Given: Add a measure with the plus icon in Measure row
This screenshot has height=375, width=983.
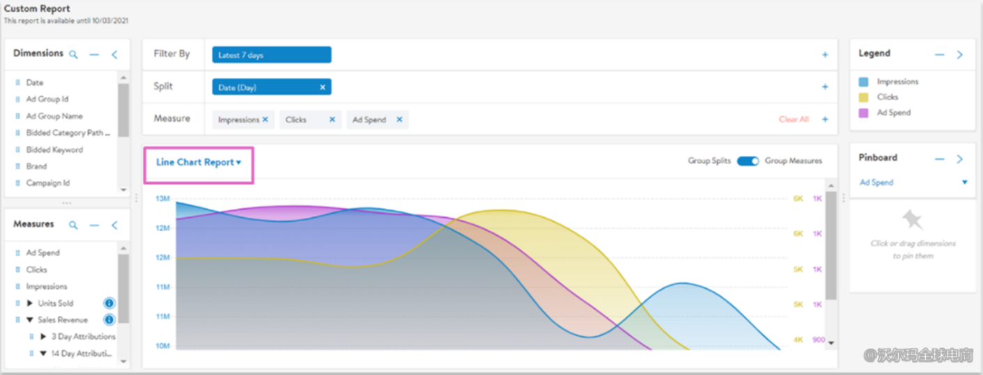Looking at the screenshot, I should point(825,120).
